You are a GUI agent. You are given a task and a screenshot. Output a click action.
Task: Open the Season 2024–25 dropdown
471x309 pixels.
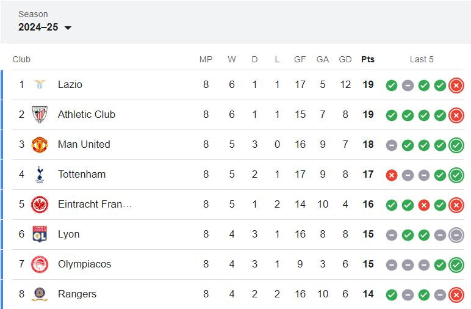click(45, 27)
